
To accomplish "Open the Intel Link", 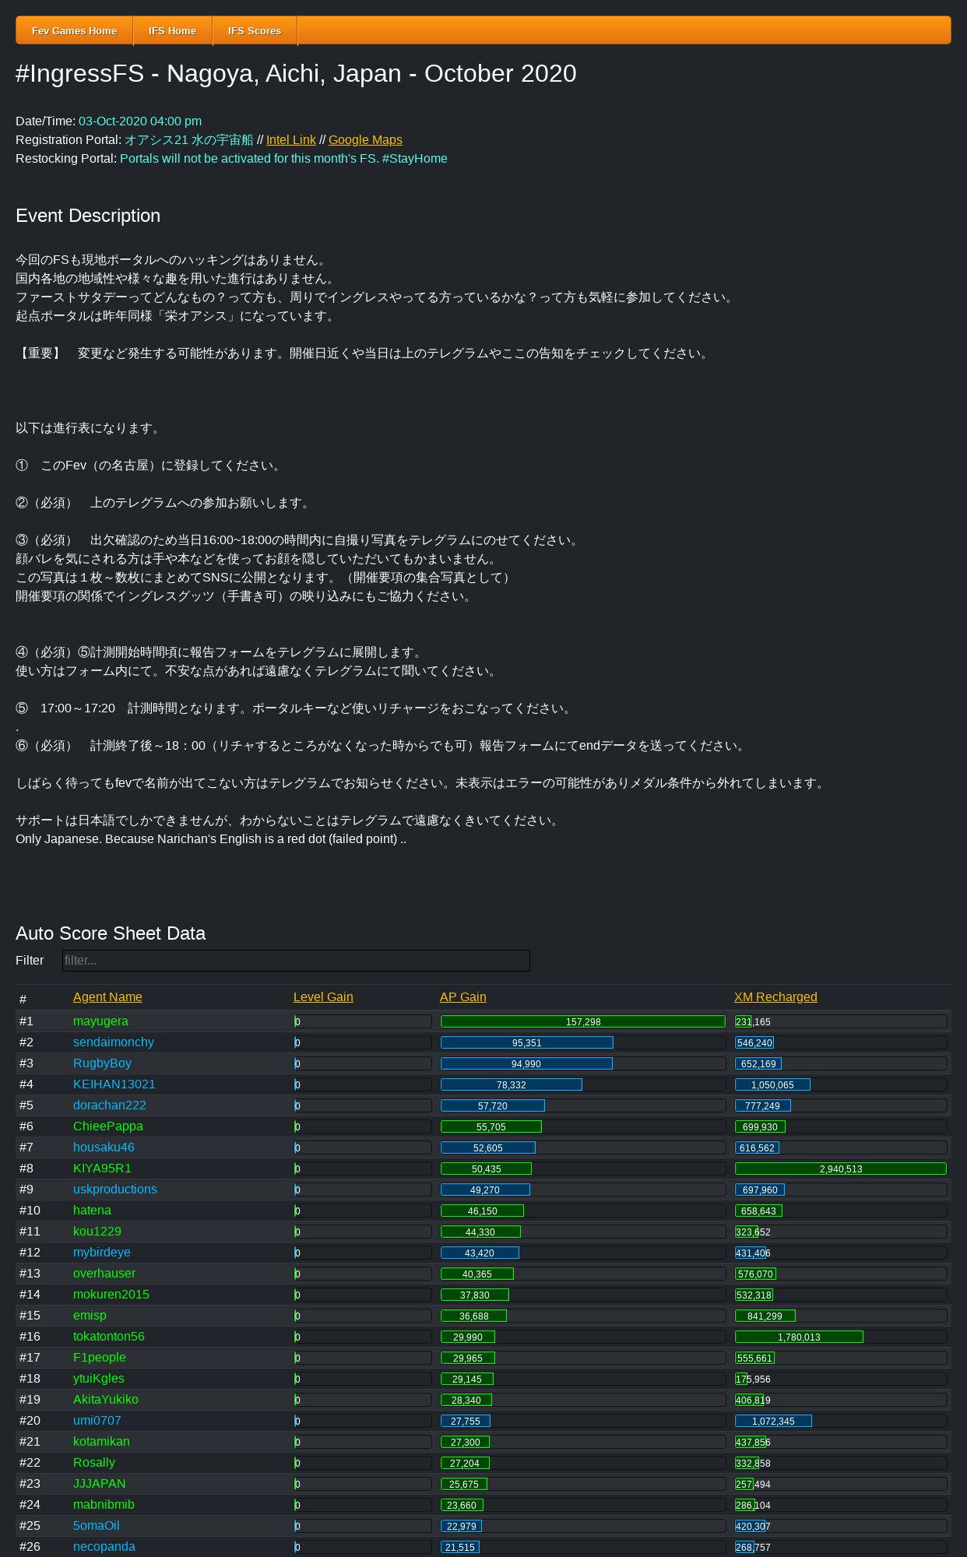I will (291, 140).
